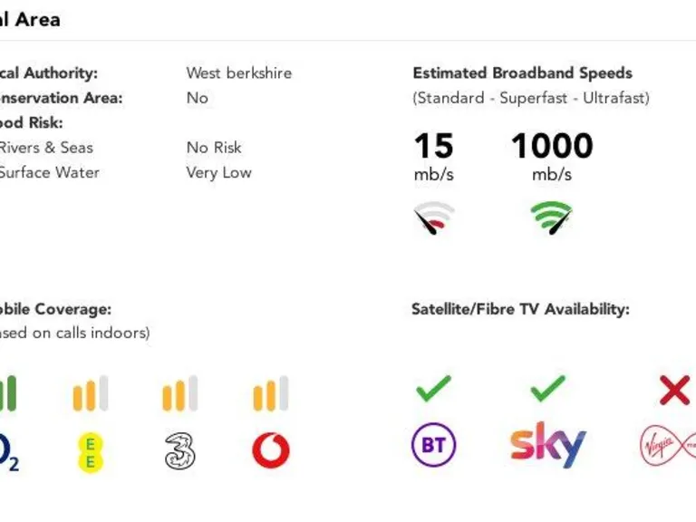Screen dimensions: 696x522
Task: Click the Three signal strength bars
Action: tap(180, 393)
